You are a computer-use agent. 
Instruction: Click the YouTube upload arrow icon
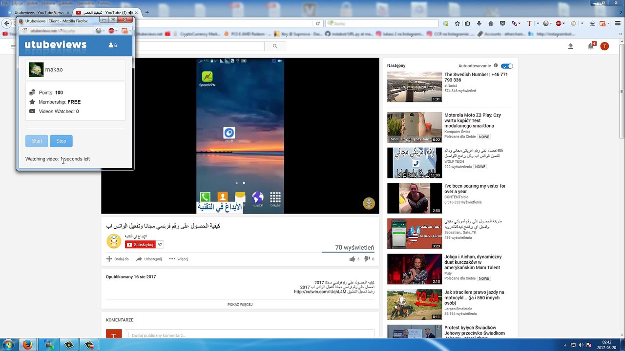pos(570,46)
